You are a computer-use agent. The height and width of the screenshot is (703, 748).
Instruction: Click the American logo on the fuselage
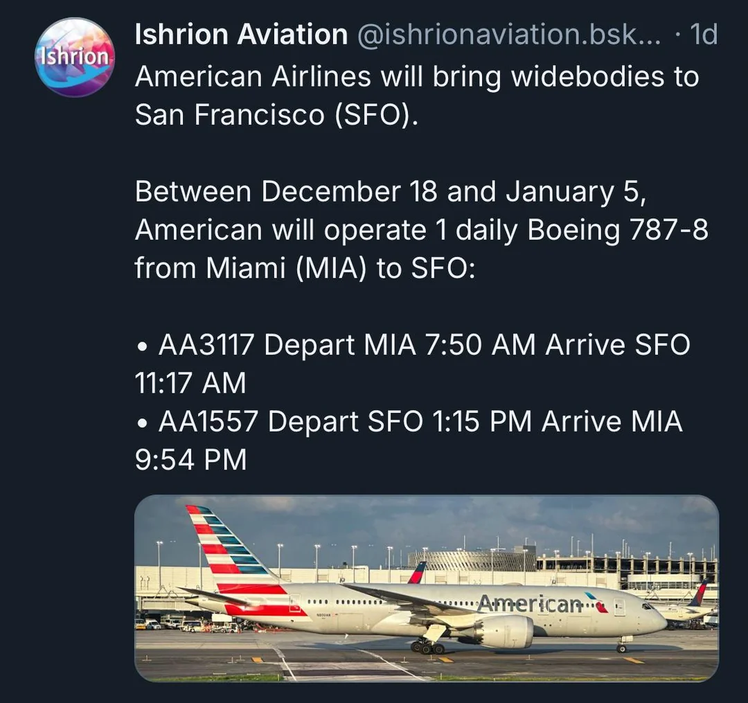(x=531, y=604)
